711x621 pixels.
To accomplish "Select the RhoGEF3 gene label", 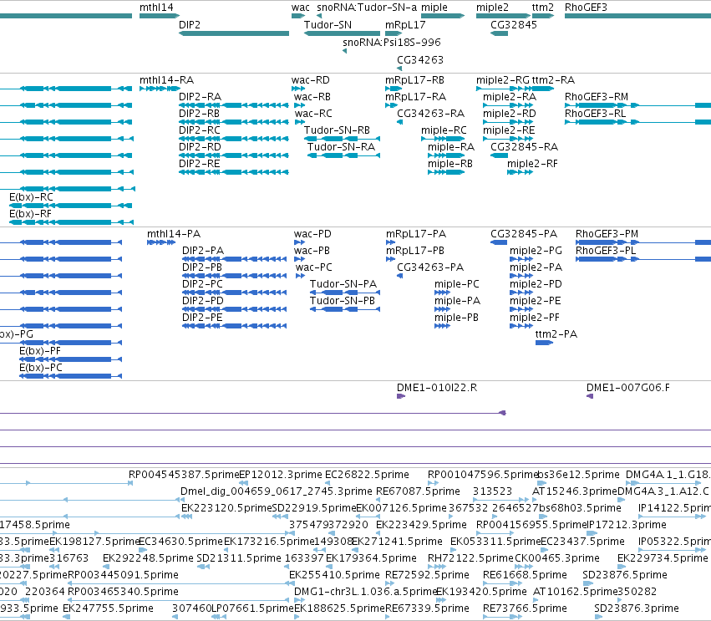I will (586, 8).
